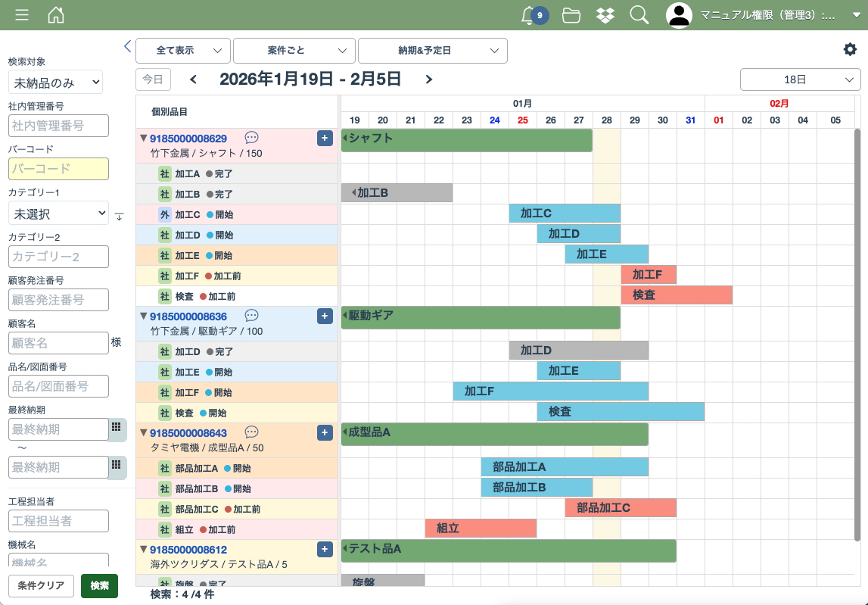868x605 pixels.
Task: Collapse the 9185000008629 item tree
Action: (x=143, y=138)
